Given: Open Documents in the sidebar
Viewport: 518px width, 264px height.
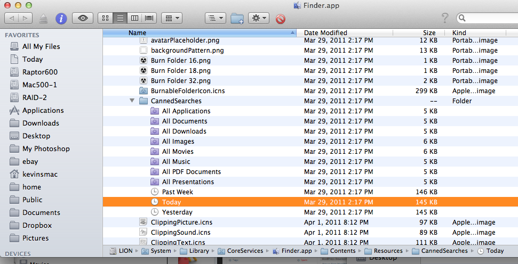Looking at the screenshot, I should tap(41, 212).
